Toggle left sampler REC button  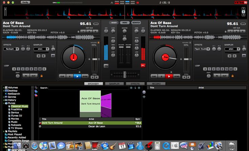click(x=53, y=56)
